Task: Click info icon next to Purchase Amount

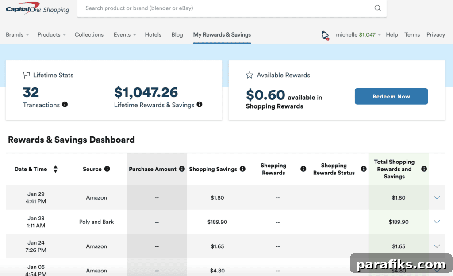Action: (182, 169)
